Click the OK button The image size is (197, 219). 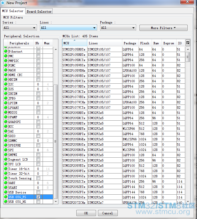click(86, 213)
